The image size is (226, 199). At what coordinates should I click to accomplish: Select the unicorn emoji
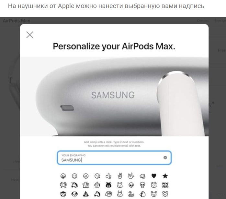pos(74,185)
